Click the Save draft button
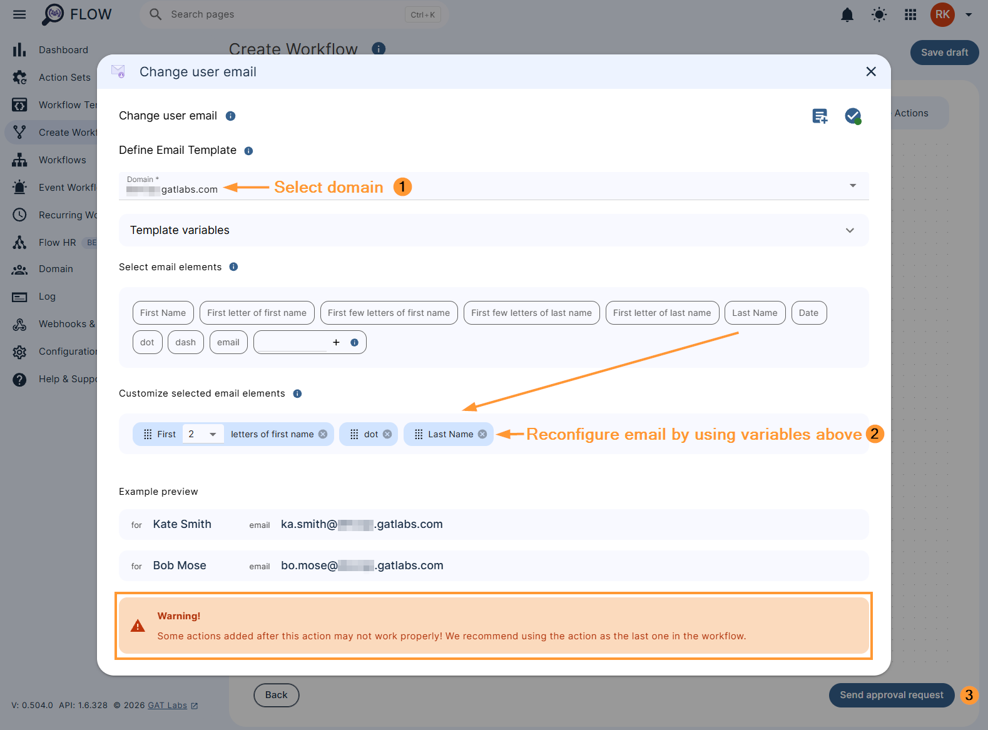Image resolution: width=988 pixels, height=730 pixels. 944,53
